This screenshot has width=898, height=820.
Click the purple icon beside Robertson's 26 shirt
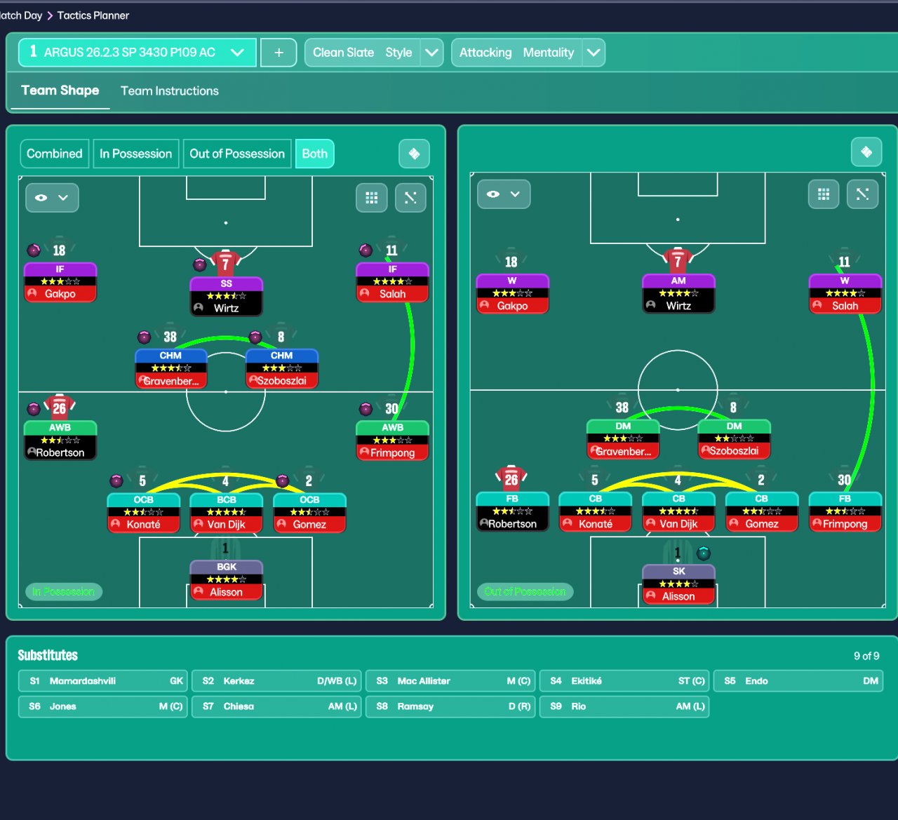34,408
